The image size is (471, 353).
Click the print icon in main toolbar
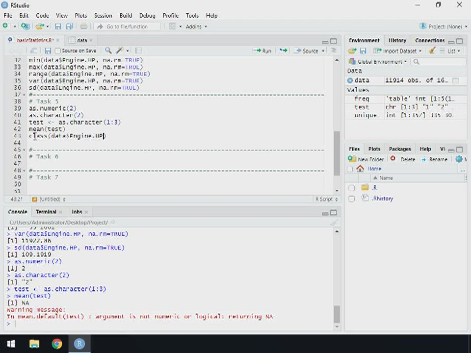coord(83,26)
